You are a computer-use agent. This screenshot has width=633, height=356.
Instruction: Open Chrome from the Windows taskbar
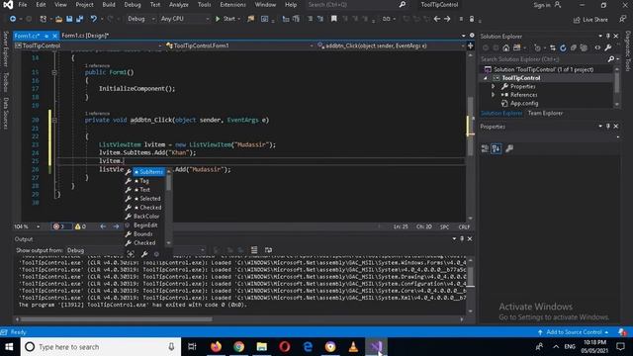(238, 347)
